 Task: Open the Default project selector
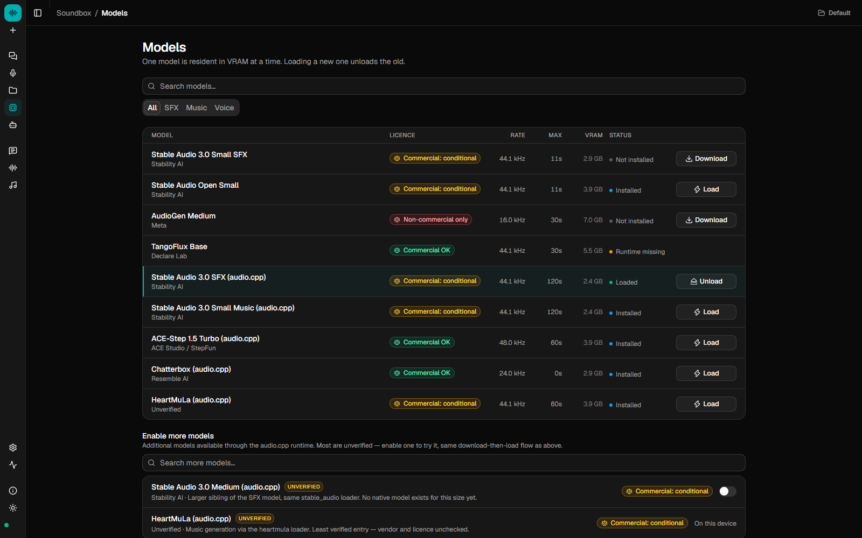click(x=834, y=13)
